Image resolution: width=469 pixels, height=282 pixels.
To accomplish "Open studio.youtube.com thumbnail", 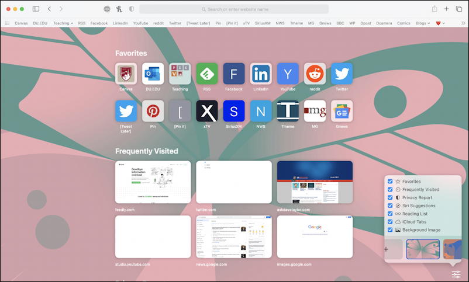I will (x=153, y=236).
